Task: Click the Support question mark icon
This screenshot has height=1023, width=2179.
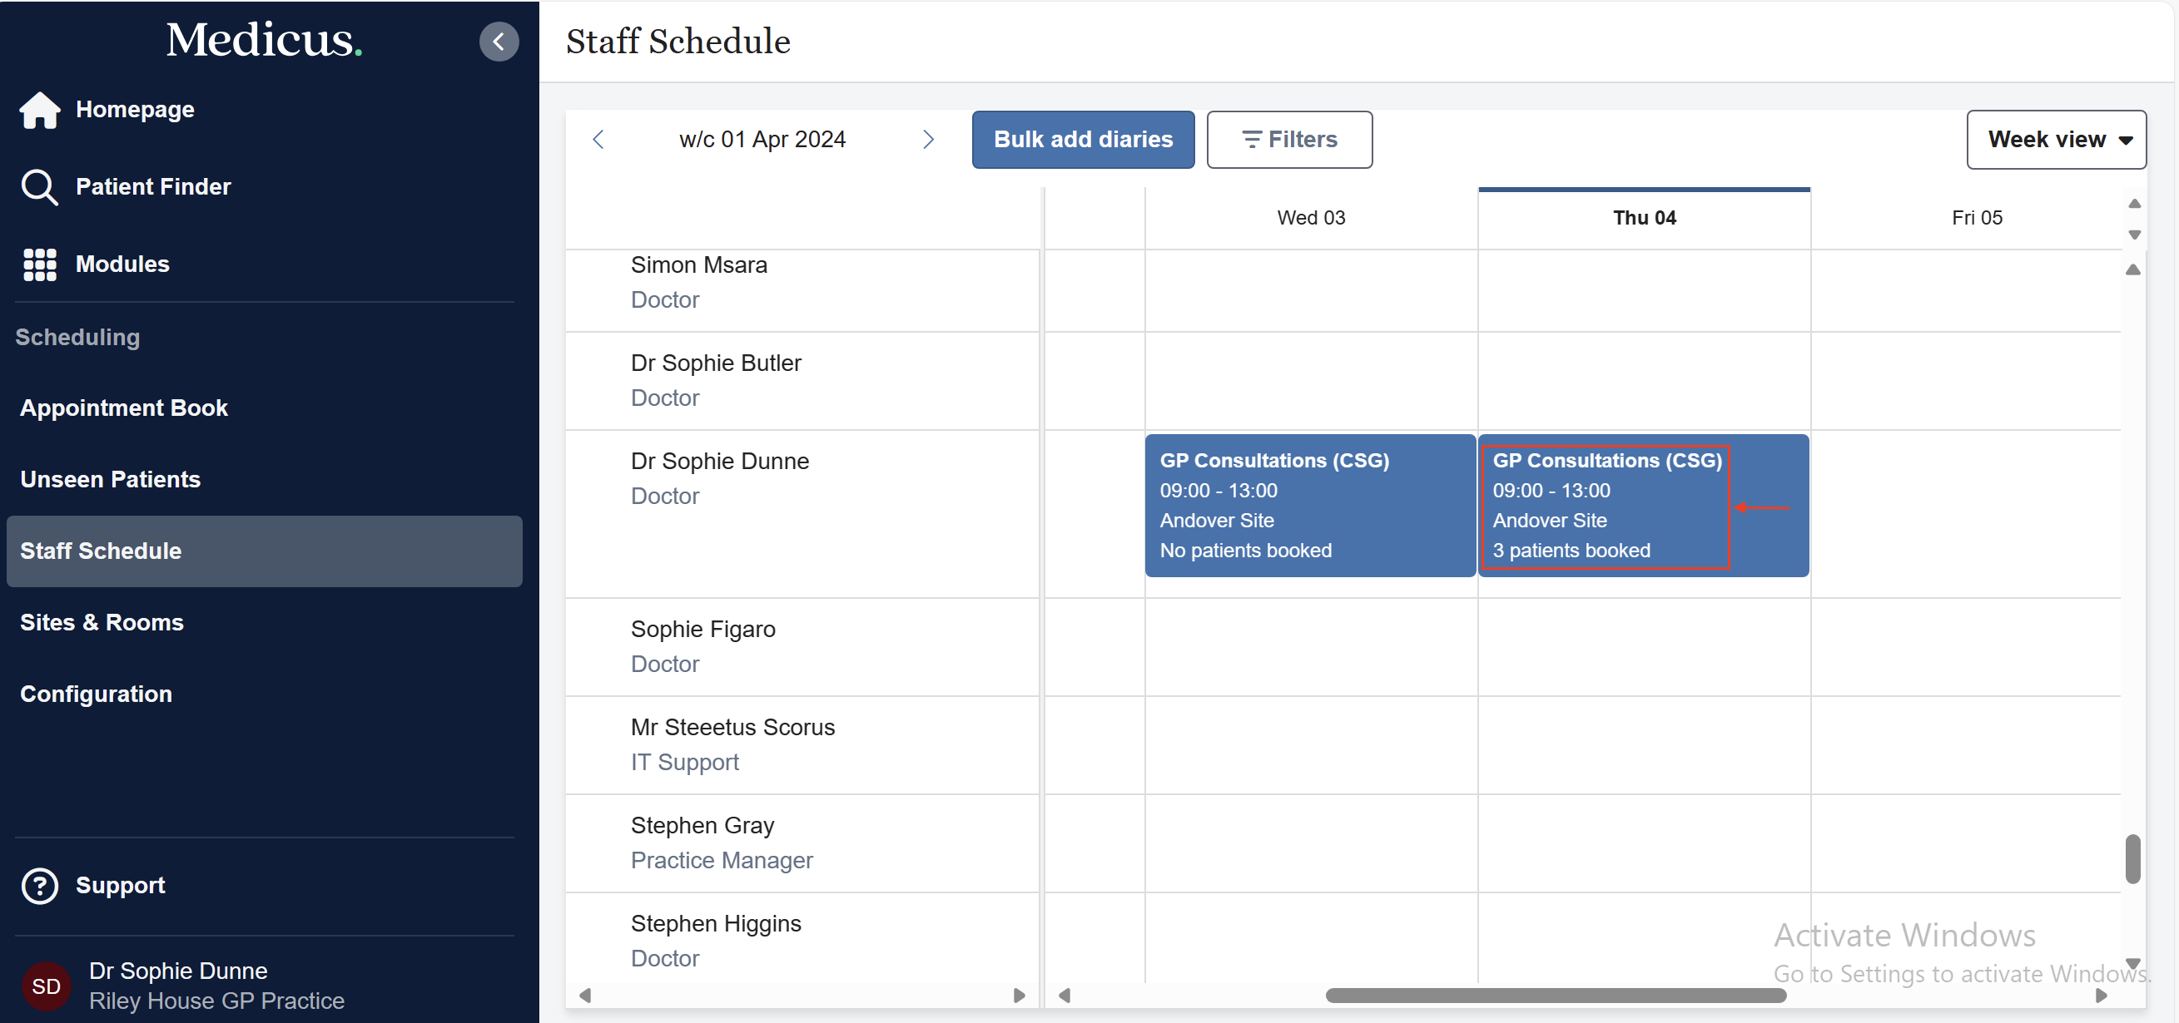Action: [x=39, y=885]
